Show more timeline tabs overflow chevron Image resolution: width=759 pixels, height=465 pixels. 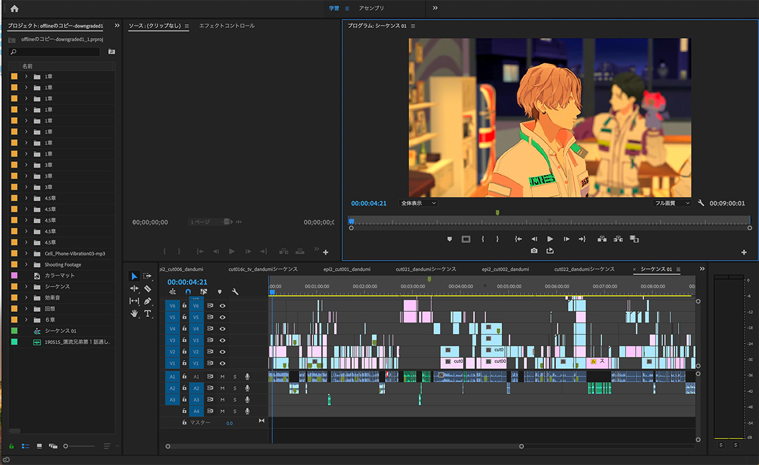(x=701, y=269)
